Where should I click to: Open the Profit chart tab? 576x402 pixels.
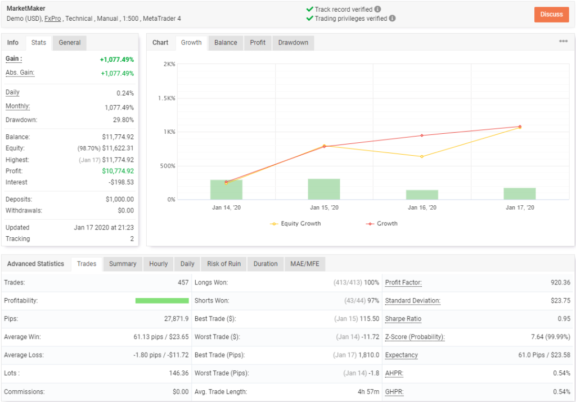click(258, 43)
